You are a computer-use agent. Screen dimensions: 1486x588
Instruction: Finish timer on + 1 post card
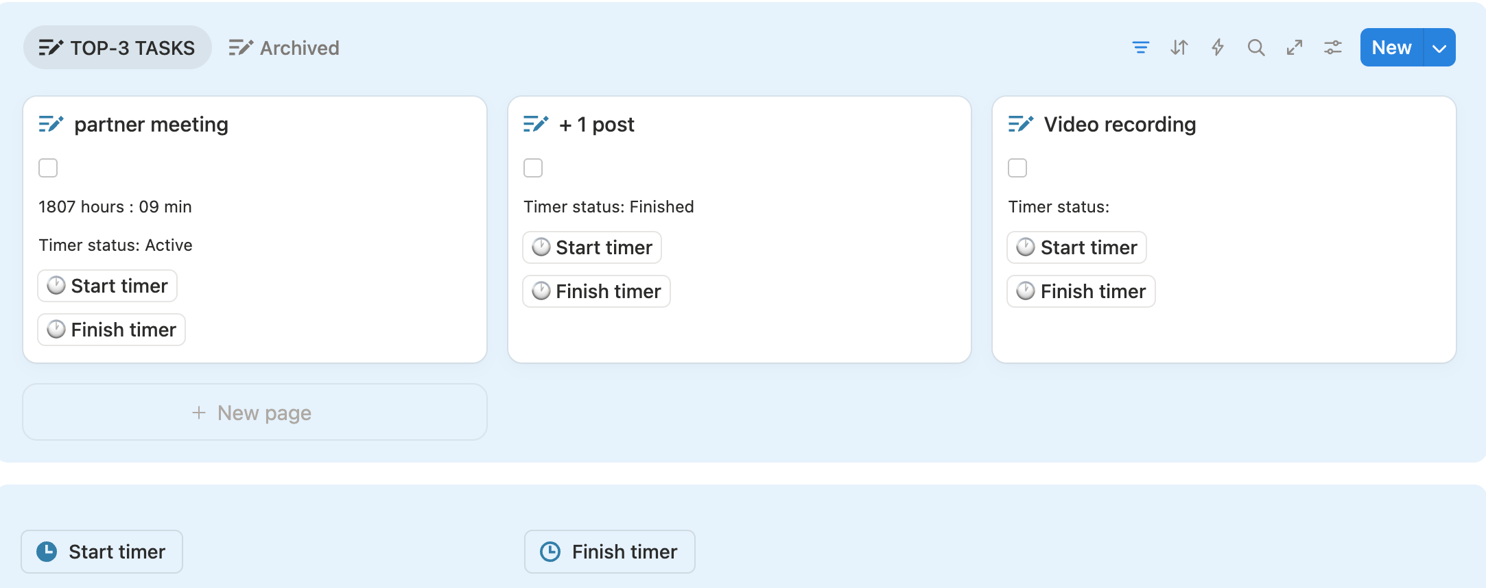point(596,291)
